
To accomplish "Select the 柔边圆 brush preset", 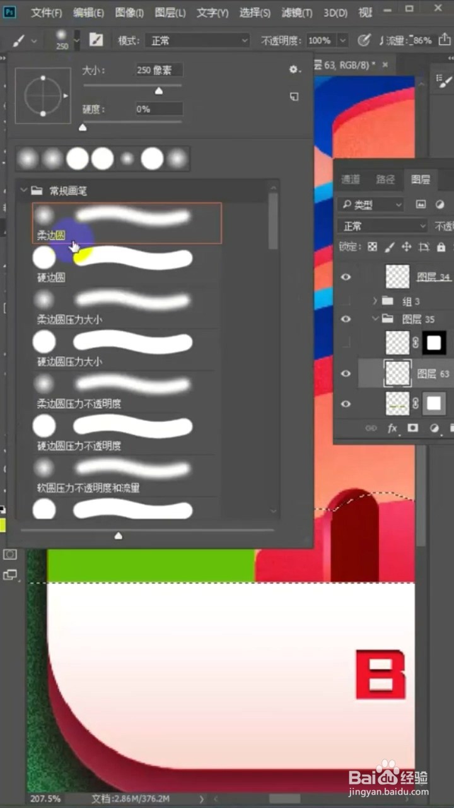I will tap(127, 223).
